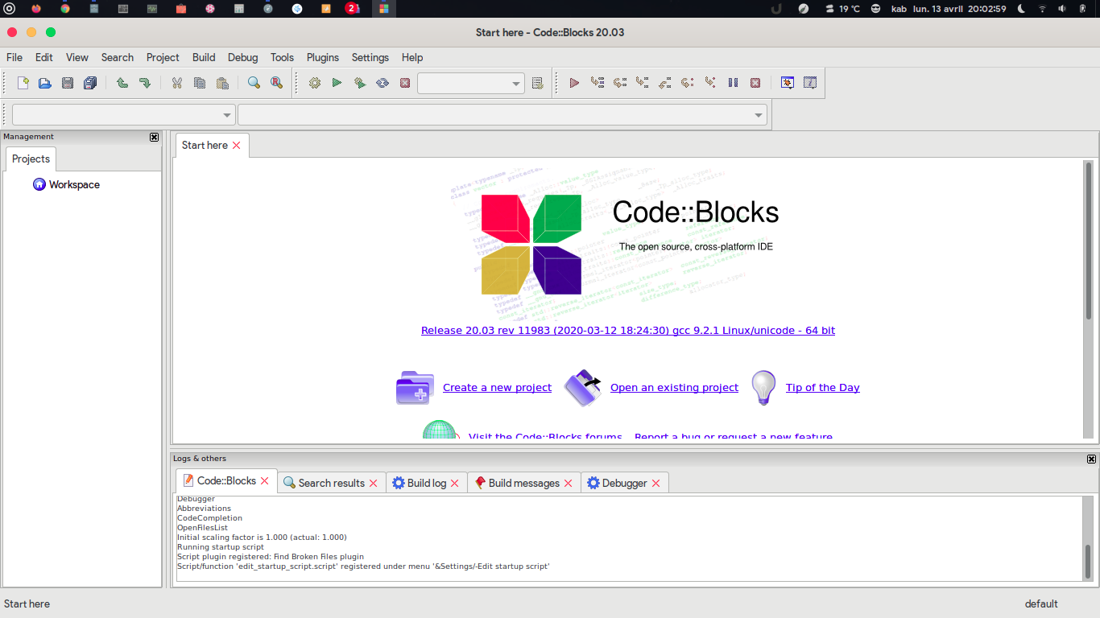
Task: Close the Management panel with its X button
Action: click(154, 137)
